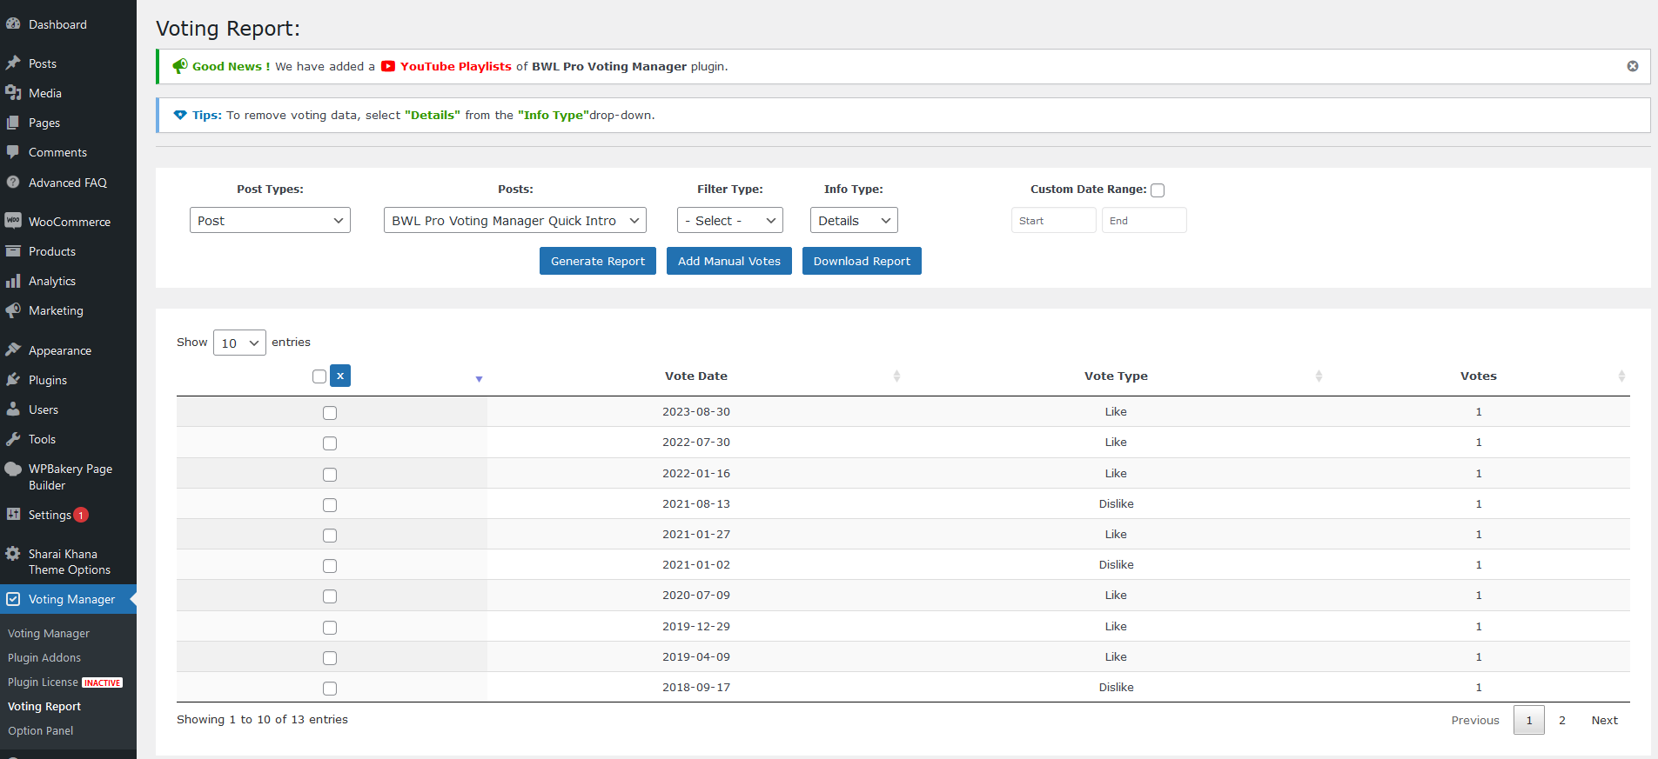Click the WPBakery Page Builder cloud icon
This screenshot has height=759, width=1658.
13,469
